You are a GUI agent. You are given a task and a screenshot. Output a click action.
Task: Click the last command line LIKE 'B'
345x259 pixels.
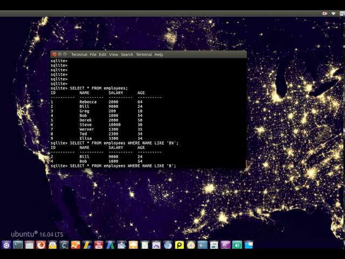[113, 166]
